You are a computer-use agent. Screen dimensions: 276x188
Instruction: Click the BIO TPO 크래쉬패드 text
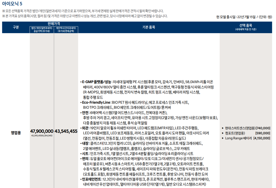point(98,107)
